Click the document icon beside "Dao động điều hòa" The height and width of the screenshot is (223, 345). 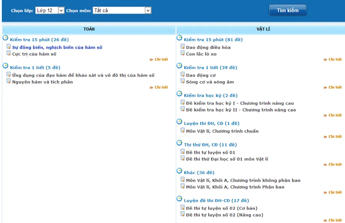182,46
